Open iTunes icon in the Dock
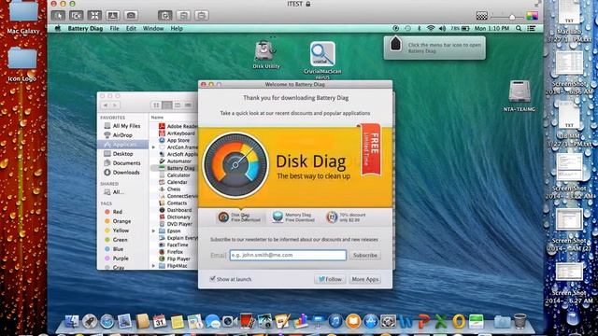The height and width of the screenshot is (336, 598). [335, 321]
